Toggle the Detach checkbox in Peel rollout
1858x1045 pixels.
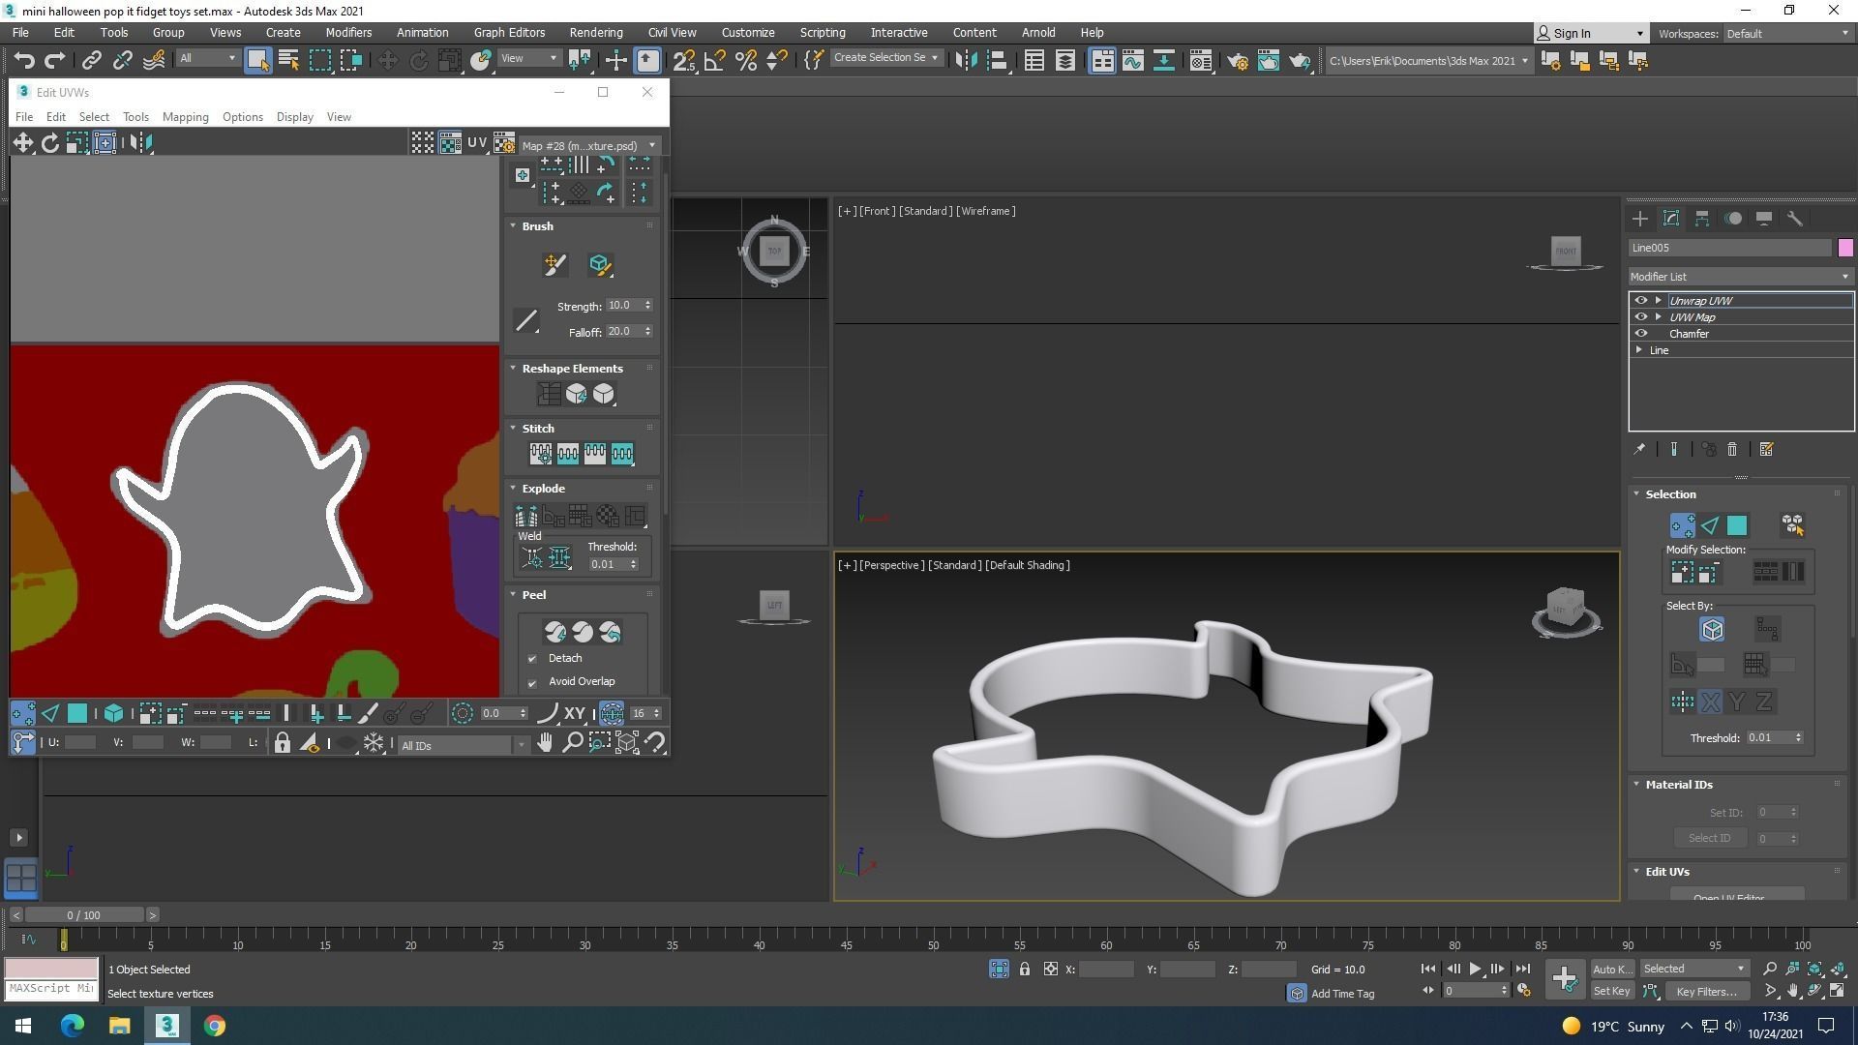point(532,659)
